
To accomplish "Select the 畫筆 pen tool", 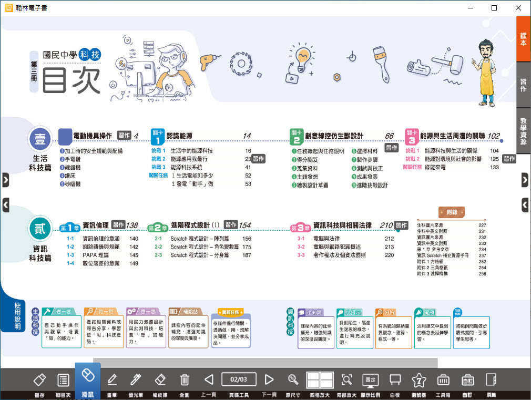I will point(112,381).
